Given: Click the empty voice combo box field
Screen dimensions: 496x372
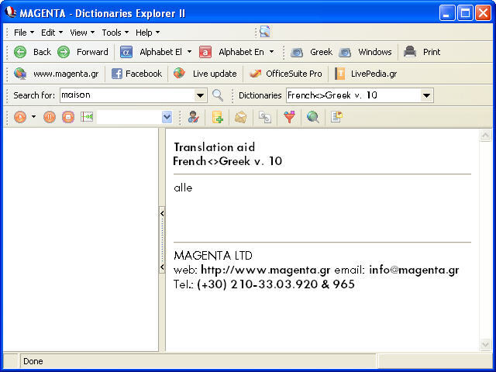Looking at the screenshot, I should coord(129,117).
